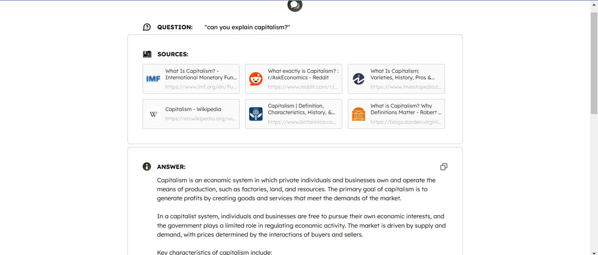
Task: Click the paragraph starting "In a capitalist system"
Action: [x=301, y=225]
